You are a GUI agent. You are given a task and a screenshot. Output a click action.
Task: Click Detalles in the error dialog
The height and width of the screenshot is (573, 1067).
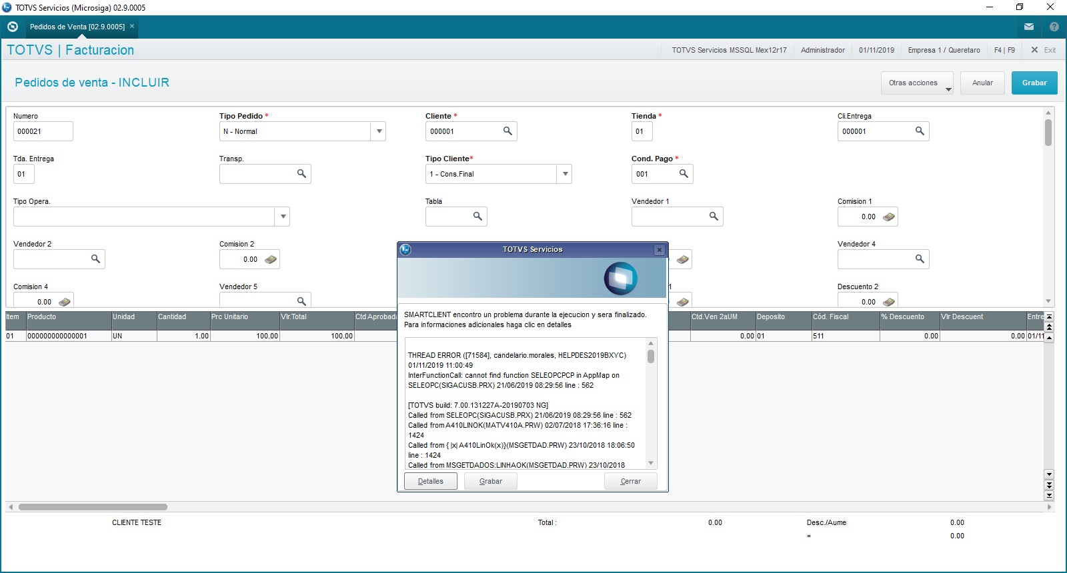431,481
